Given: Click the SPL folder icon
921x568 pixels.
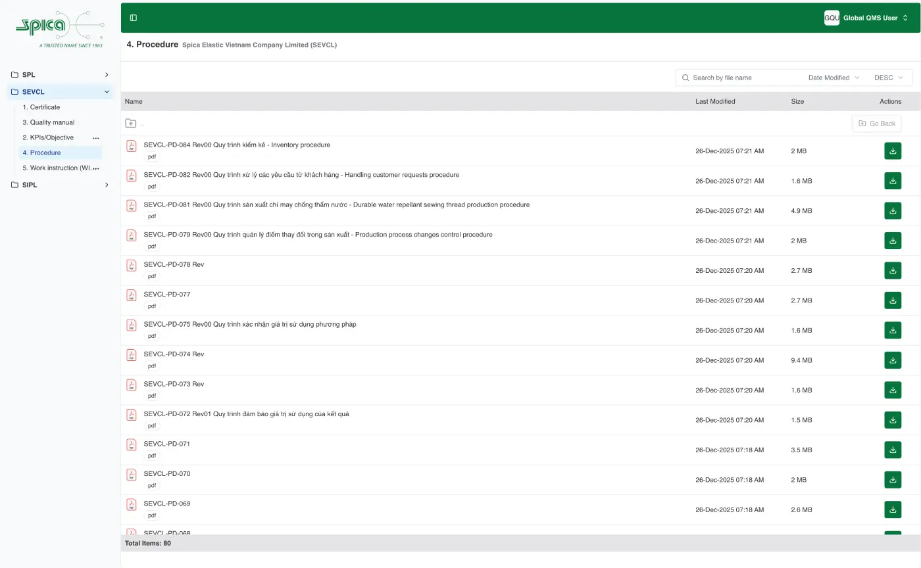Looking at the screenshot, I should click(14, 75).
